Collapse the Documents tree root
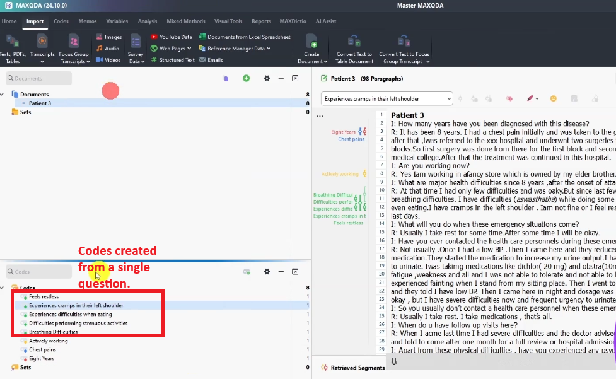The height and width of the screenshot is (379, 616). pos(3,95)
